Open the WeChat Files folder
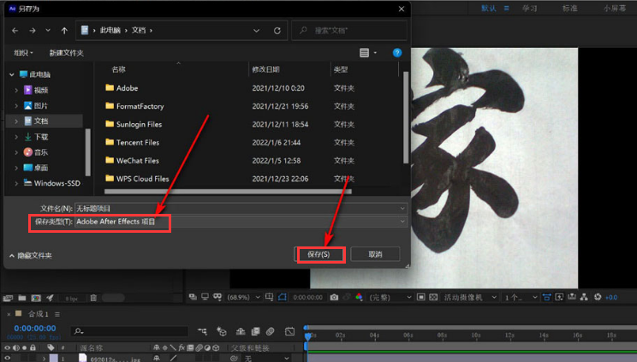This screenshot has width=637, height=362. point(137,161)
